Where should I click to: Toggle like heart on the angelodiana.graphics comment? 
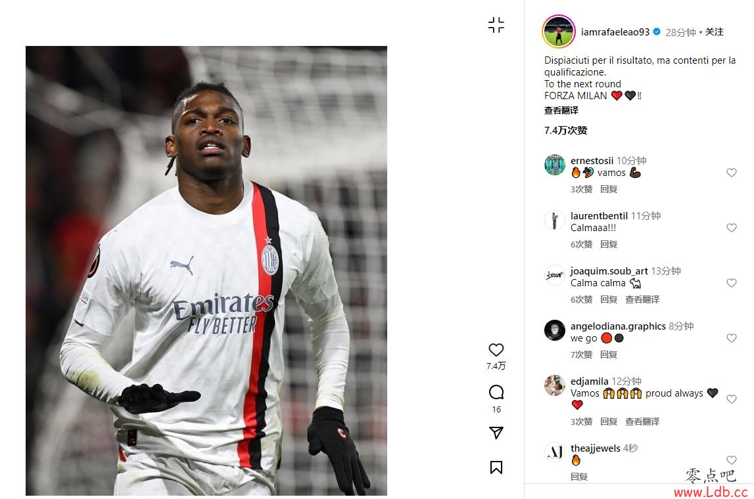click(732, 338)
